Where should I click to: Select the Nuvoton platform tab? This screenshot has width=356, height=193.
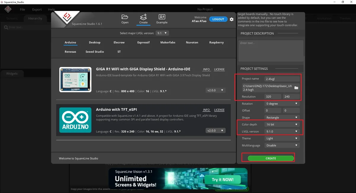pyautogui.click(x=192, y=42)
